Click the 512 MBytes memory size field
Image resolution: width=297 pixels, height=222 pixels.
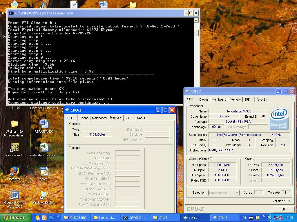97,134
